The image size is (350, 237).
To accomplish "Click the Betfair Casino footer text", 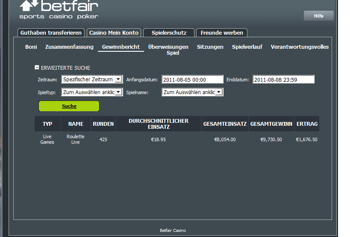I will click(x=173, y=230).
